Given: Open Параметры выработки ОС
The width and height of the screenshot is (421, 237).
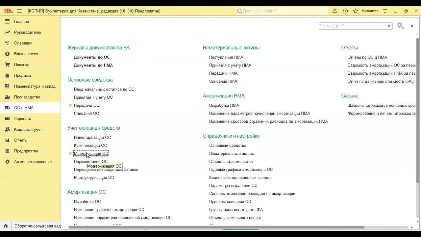Looking at the screenshot, I should [233, 186].
